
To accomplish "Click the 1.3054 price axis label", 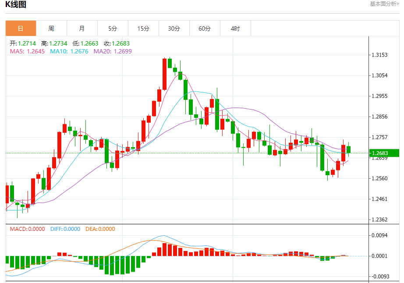I will coord(379,75).
